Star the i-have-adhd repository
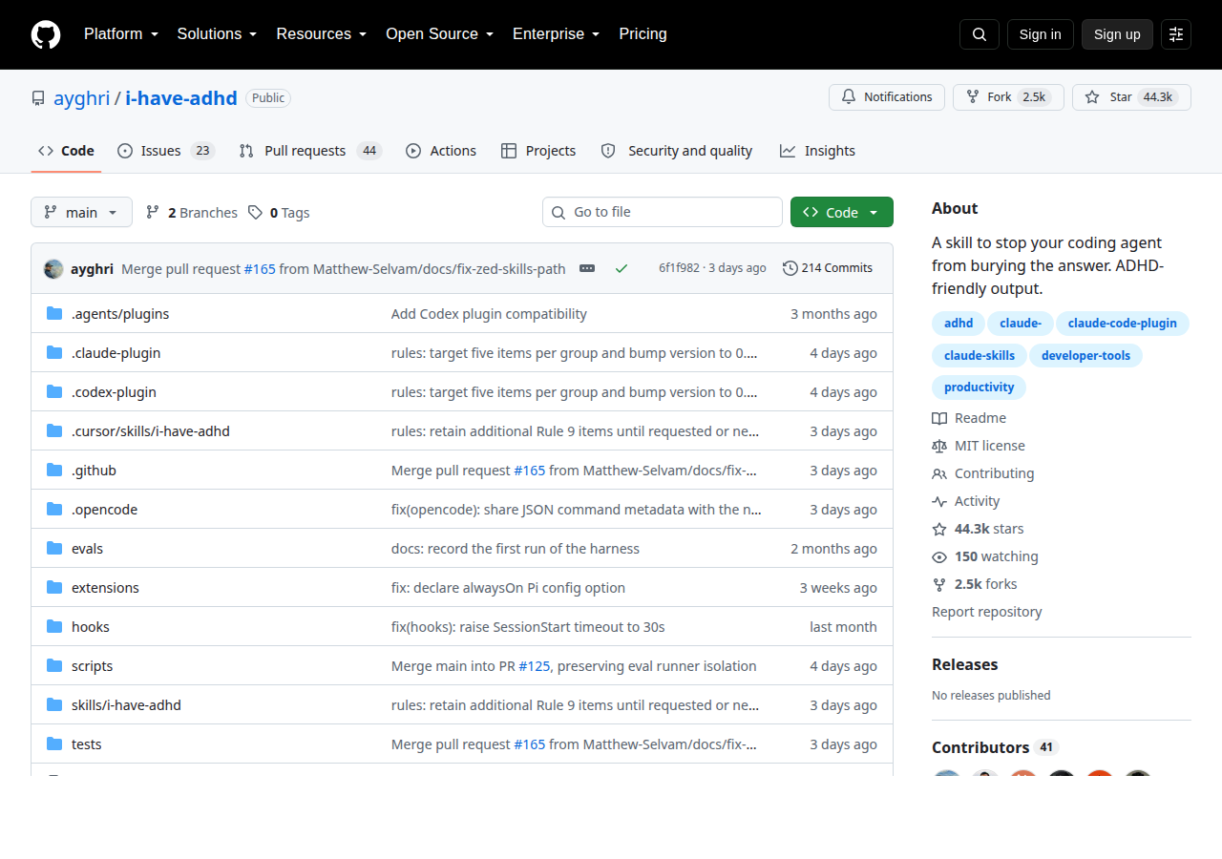The image size is (1222, 859). (1131, 97)
